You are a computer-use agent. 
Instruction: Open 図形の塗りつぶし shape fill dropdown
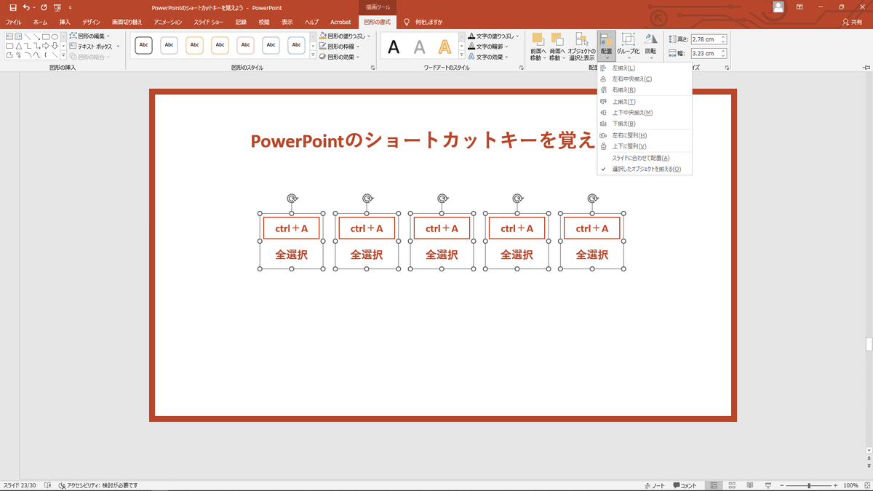tap(345, 36)
